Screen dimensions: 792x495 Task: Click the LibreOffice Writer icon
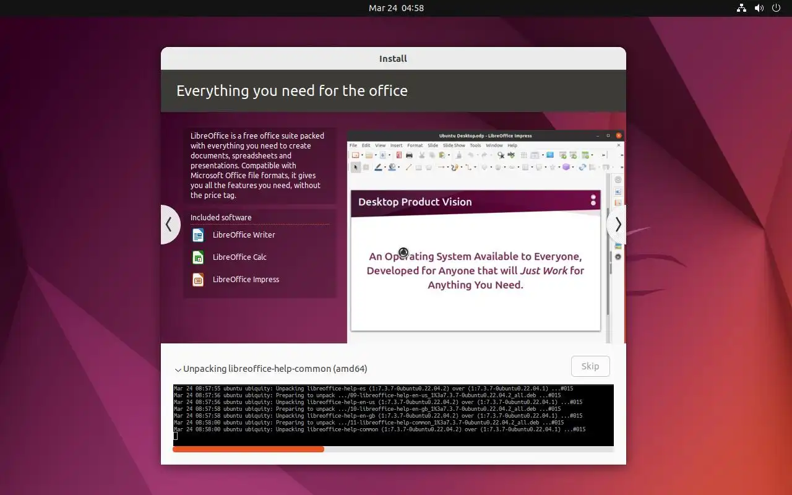pyautogui.click(x=198, y=235)
